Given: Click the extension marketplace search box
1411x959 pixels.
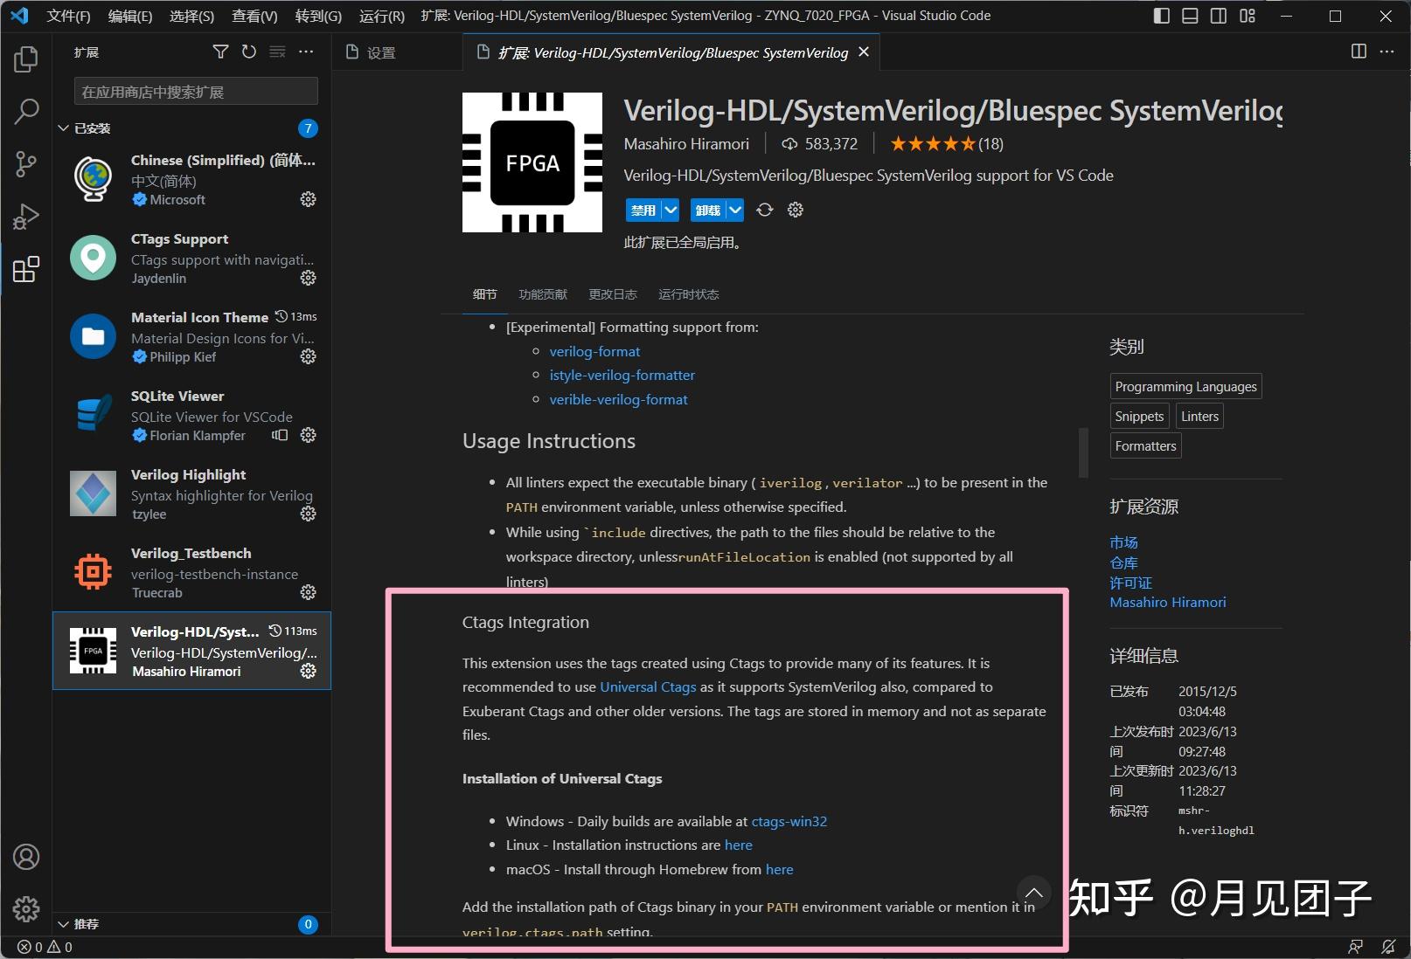Looking at the screenshot, I should pos(194,91).
